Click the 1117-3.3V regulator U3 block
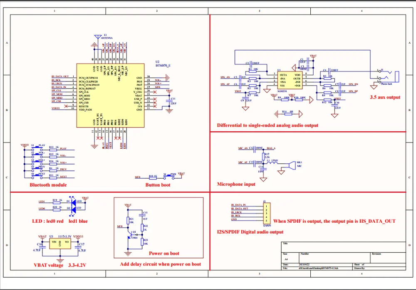 coord(60,243)
